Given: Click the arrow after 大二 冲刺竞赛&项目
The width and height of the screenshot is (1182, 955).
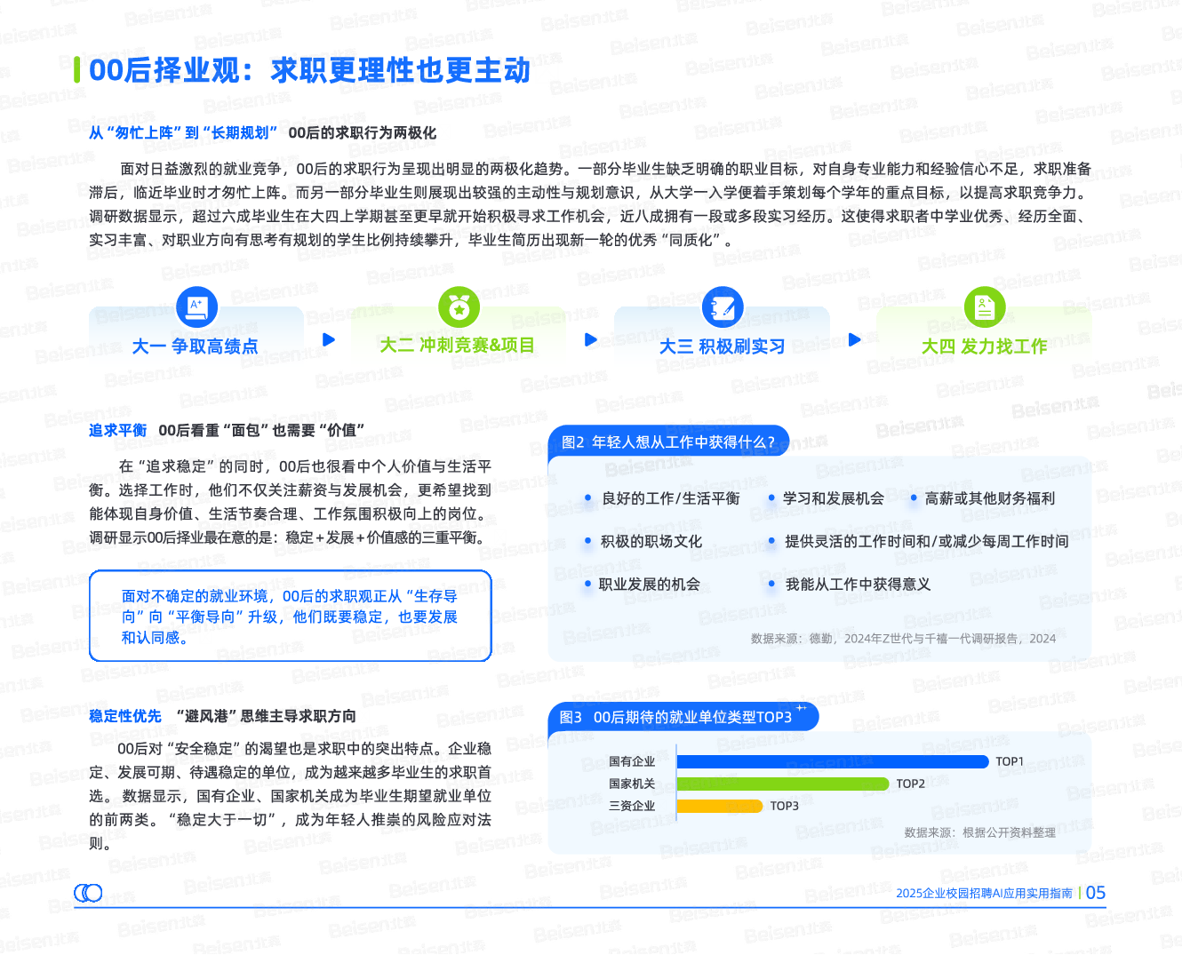Looking at the screenshot, I should [591, 339].
